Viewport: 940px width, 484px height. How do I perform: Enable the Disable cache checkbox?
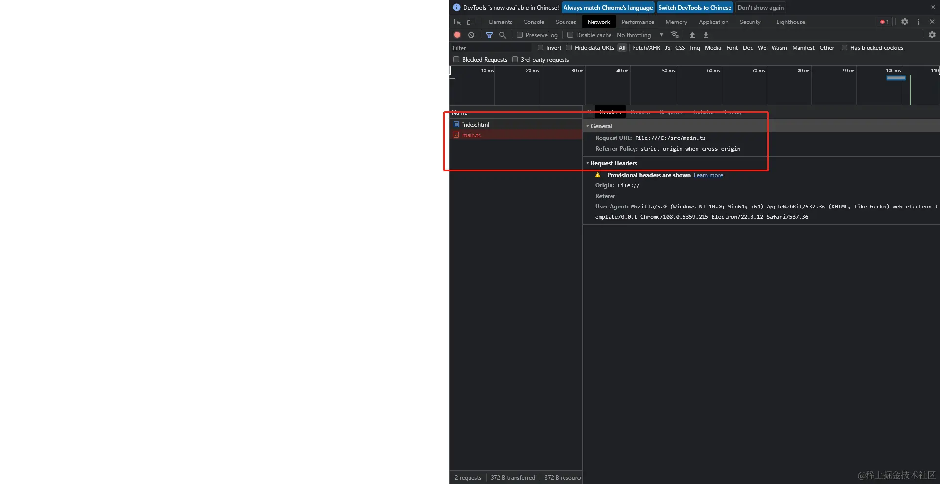click(570, 35)
